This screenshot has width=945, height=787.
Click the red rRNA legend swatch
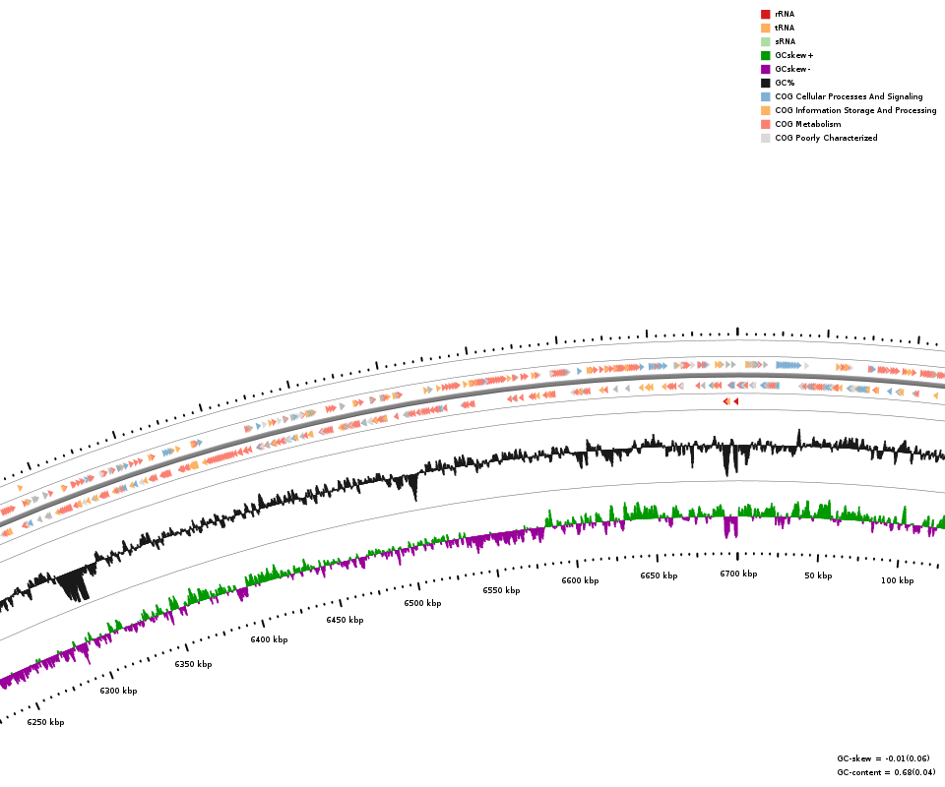click(765, 15)
